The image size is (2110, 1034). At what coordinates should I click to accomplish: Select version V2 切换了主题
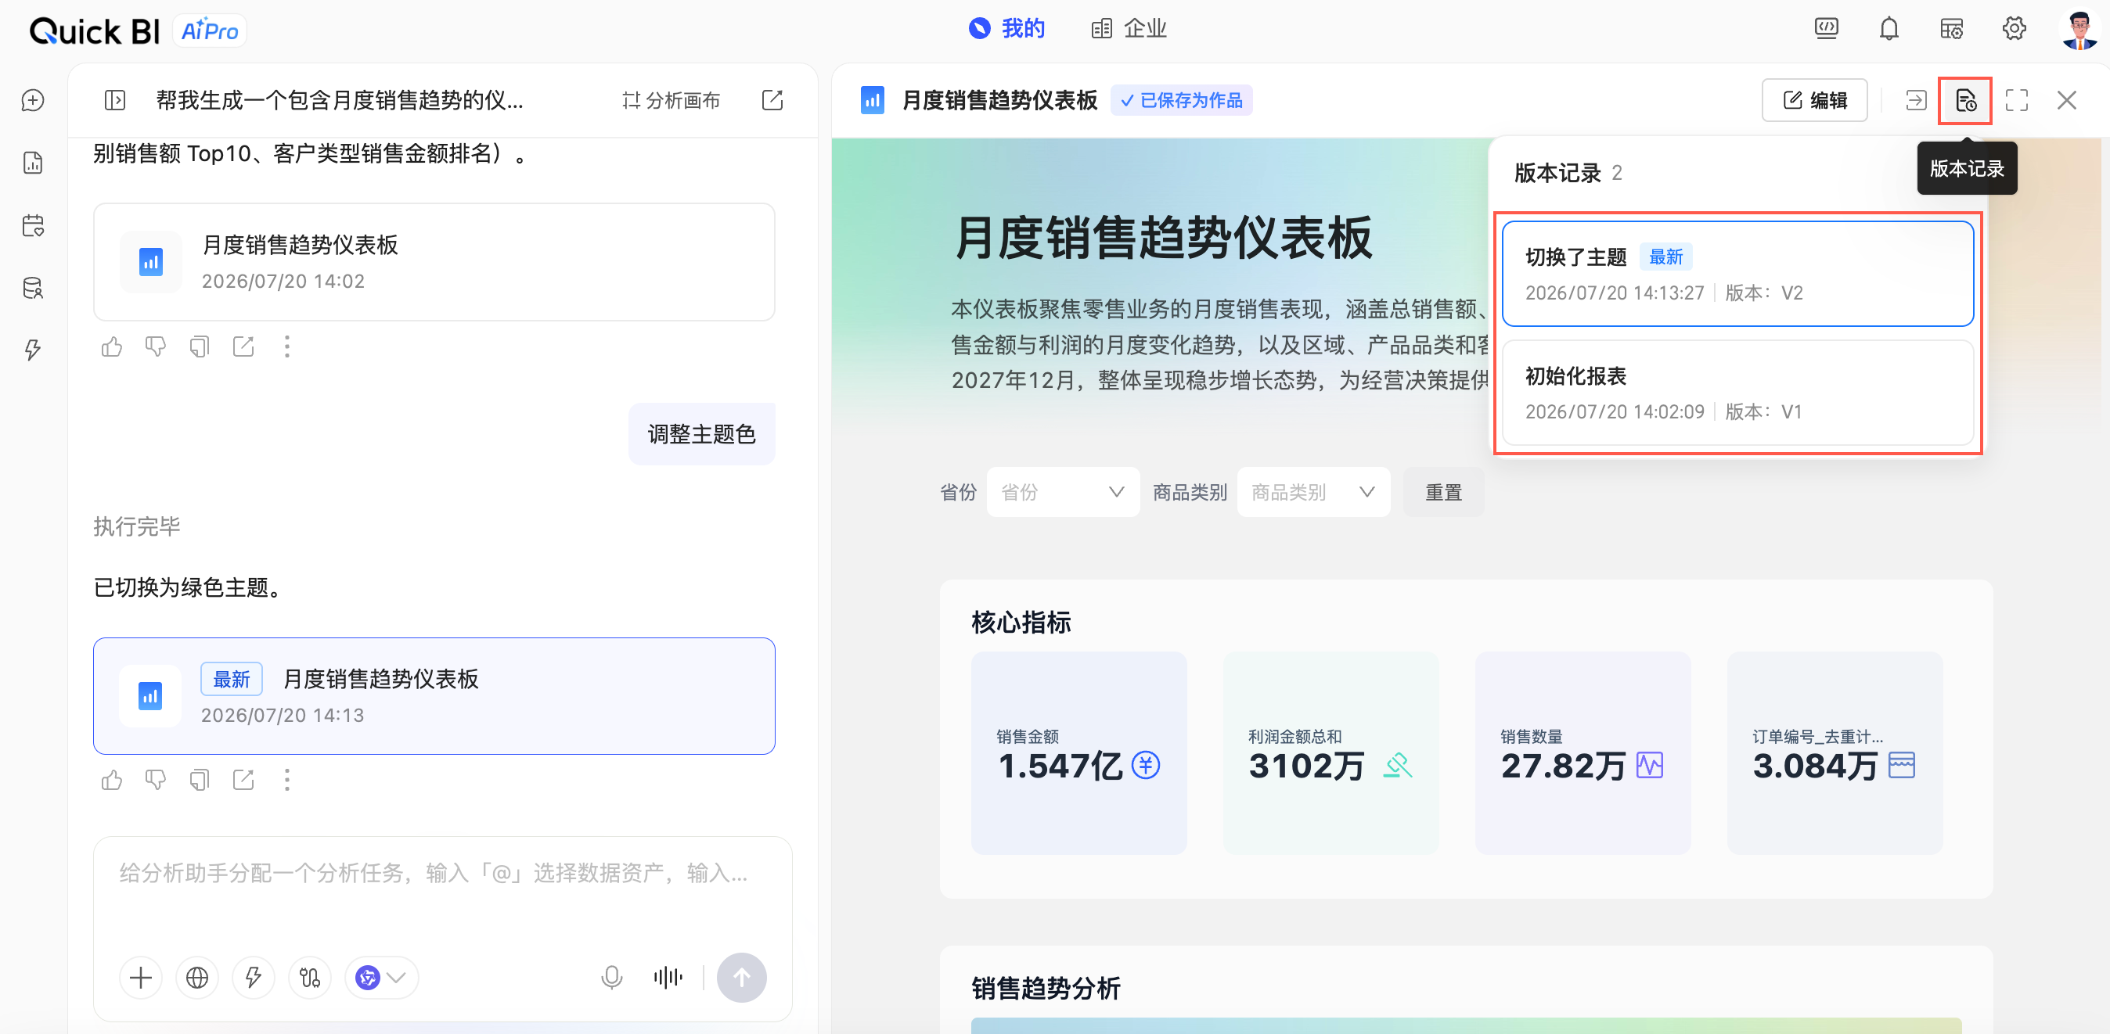[x=1738, y=274]
